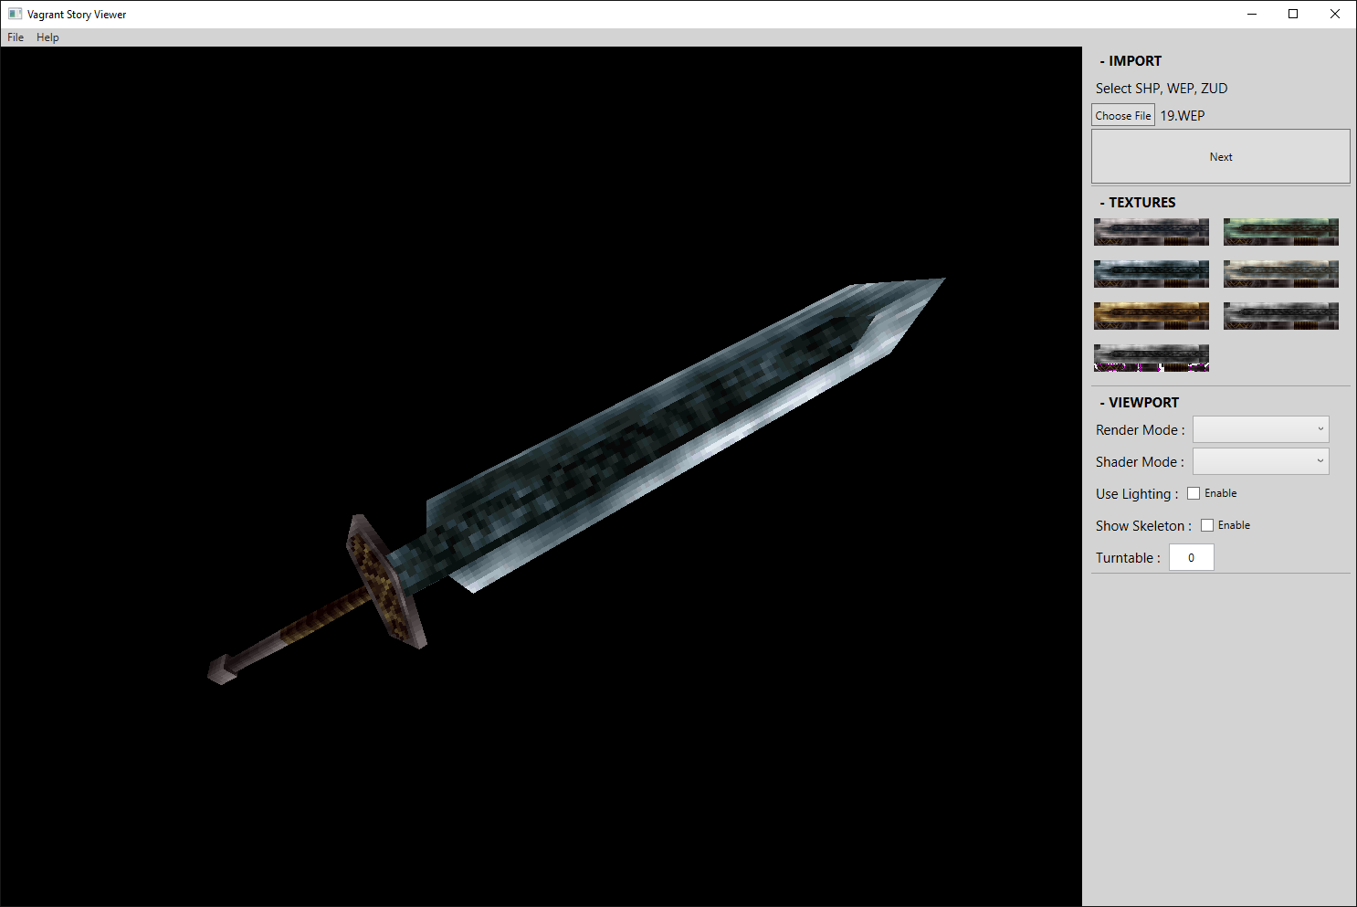Viewport: 1357px width, 907px height.
Task: Open the Render Mode dropdown
Action: click(x=1260, y=429)
